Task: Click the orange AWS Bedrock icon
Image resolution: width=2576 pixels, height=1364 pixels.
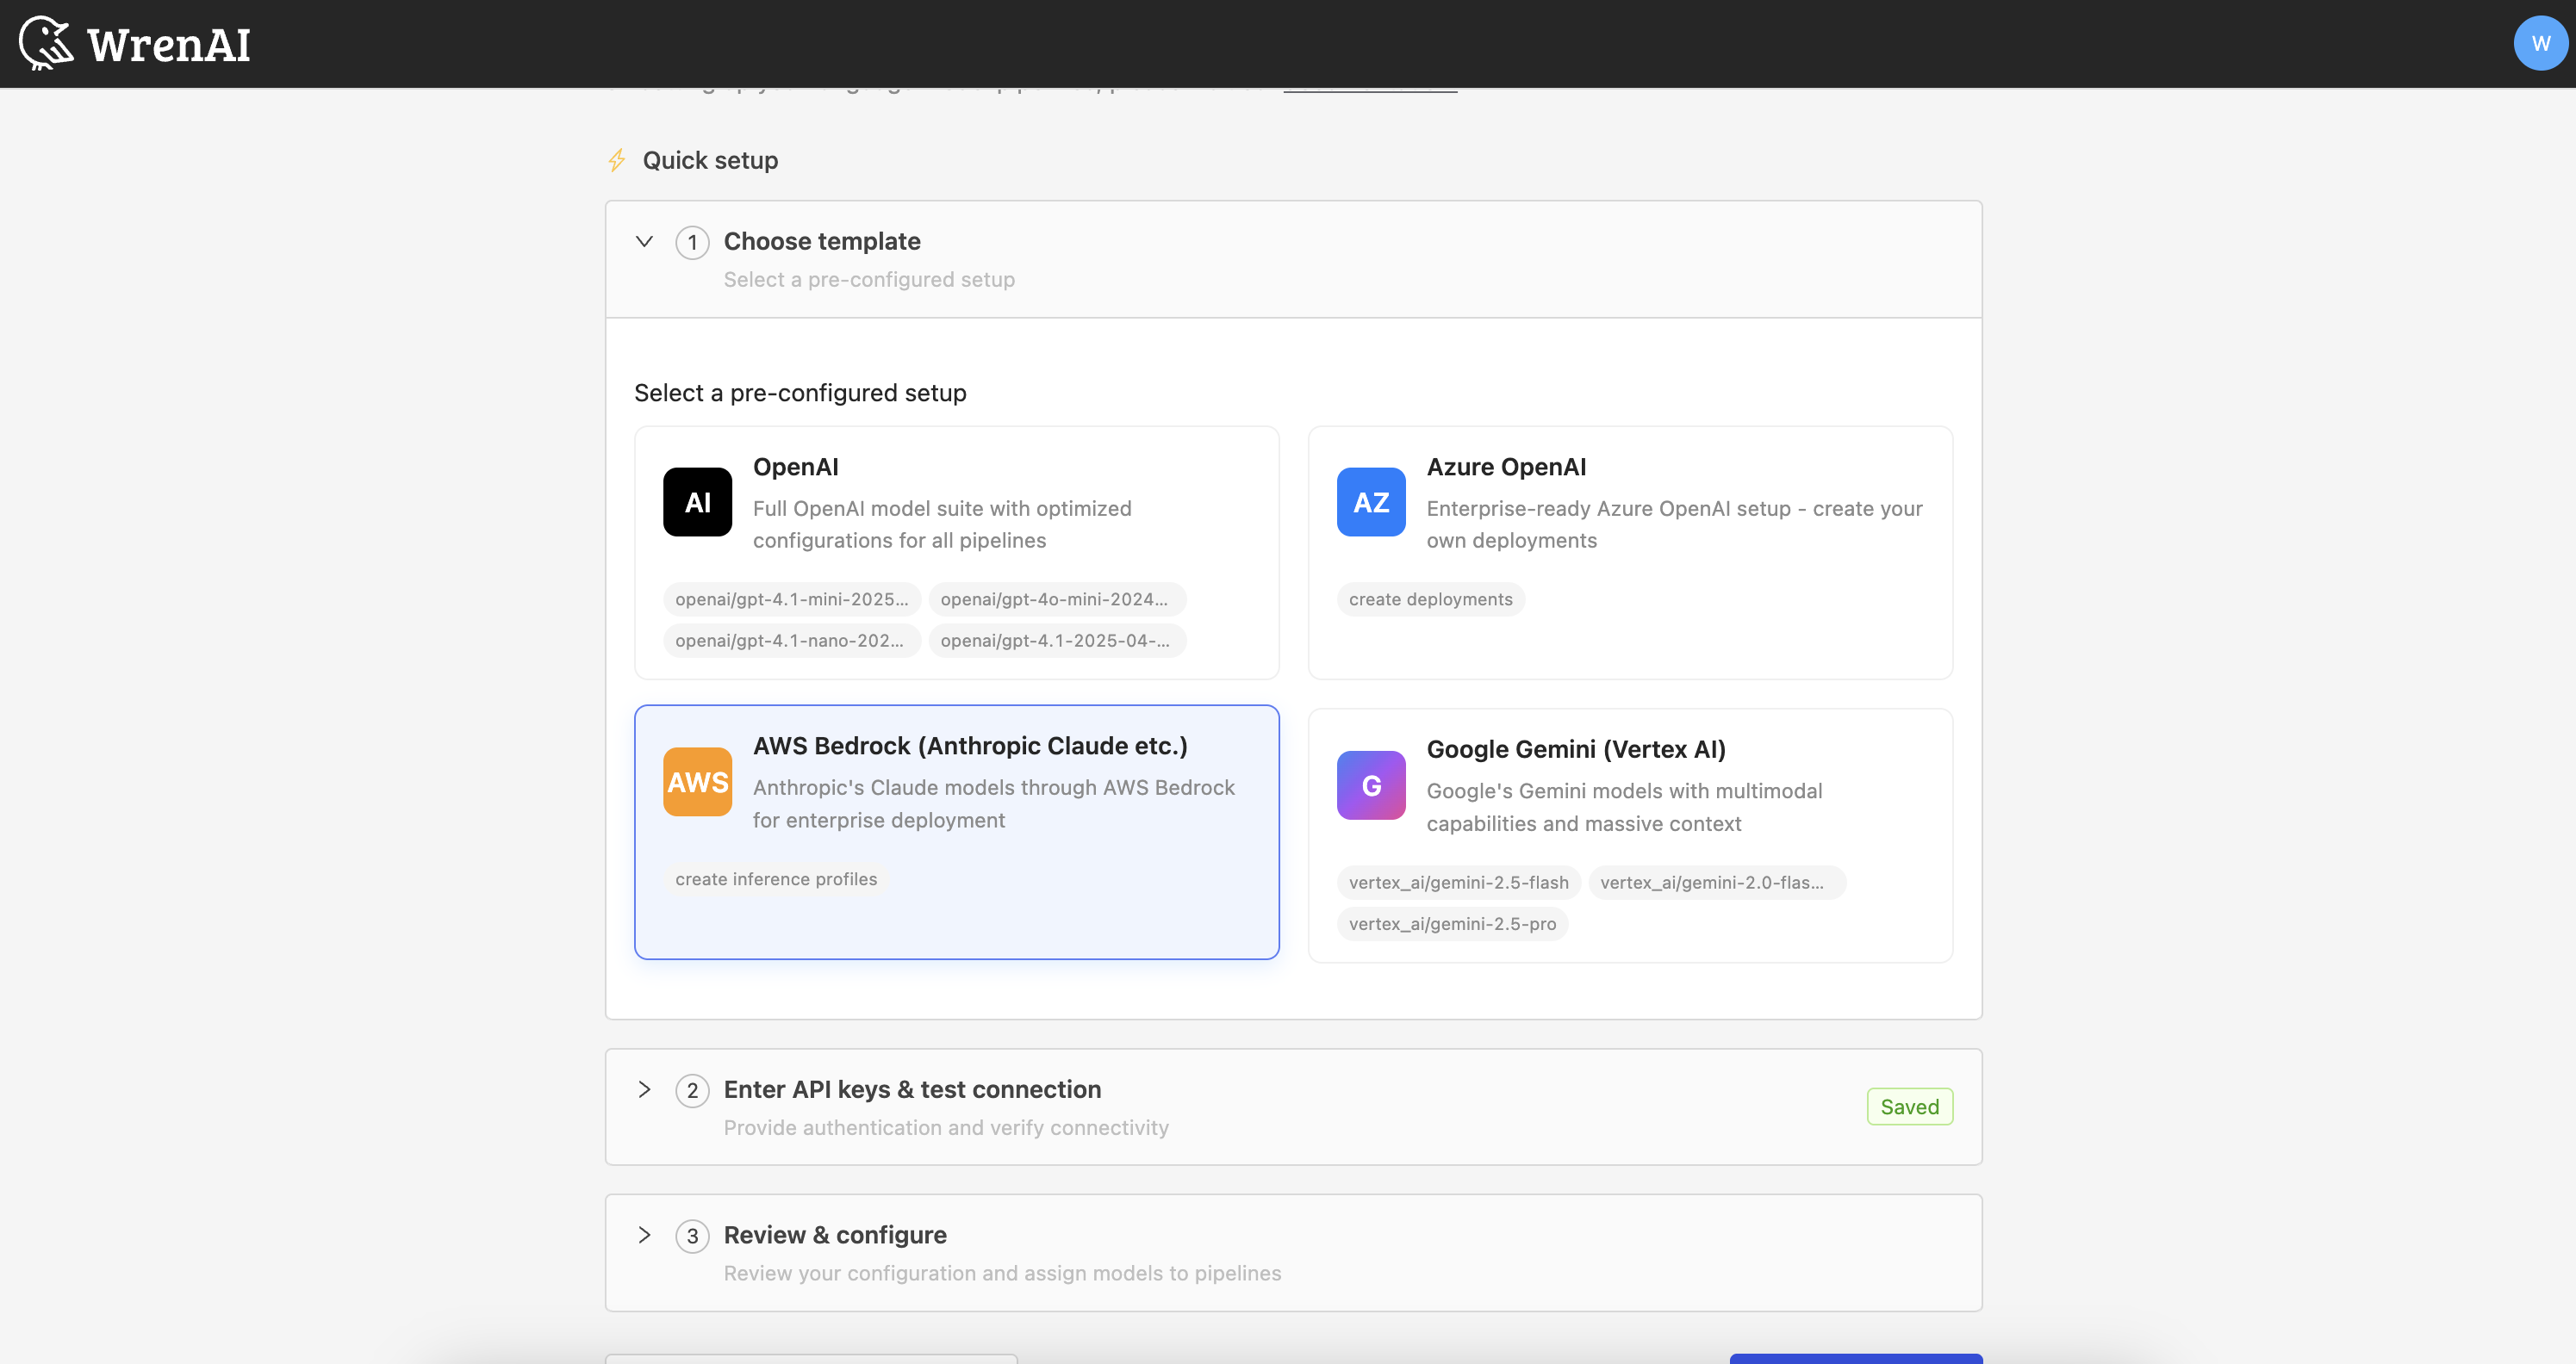Action: [696, 781]
